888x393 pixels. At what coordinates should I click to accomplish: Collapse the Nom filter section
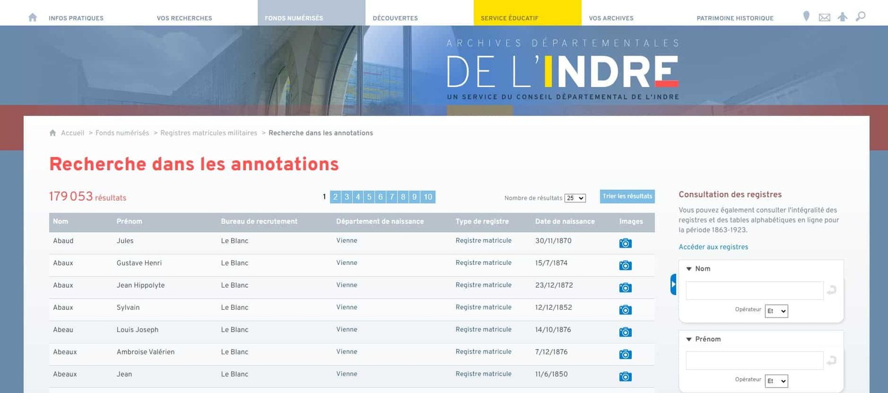point(689,269)
